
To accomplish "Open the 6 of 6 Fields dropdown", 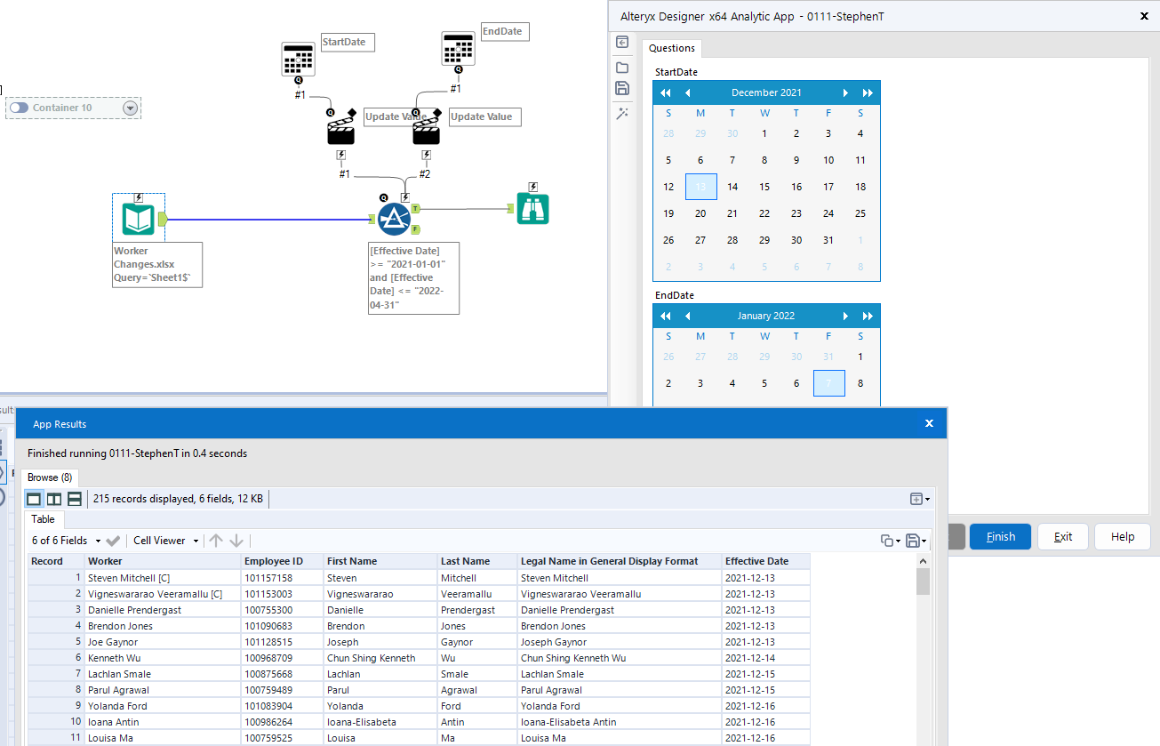I will pyautogui.click(x=67, y=541).
